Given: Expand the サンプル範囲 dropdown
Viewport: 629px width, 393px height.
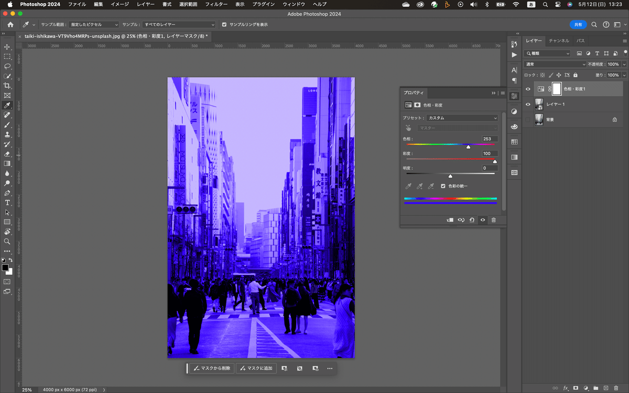Looking at the screenshot, I should pyautogui.click(x=94, y=25).
